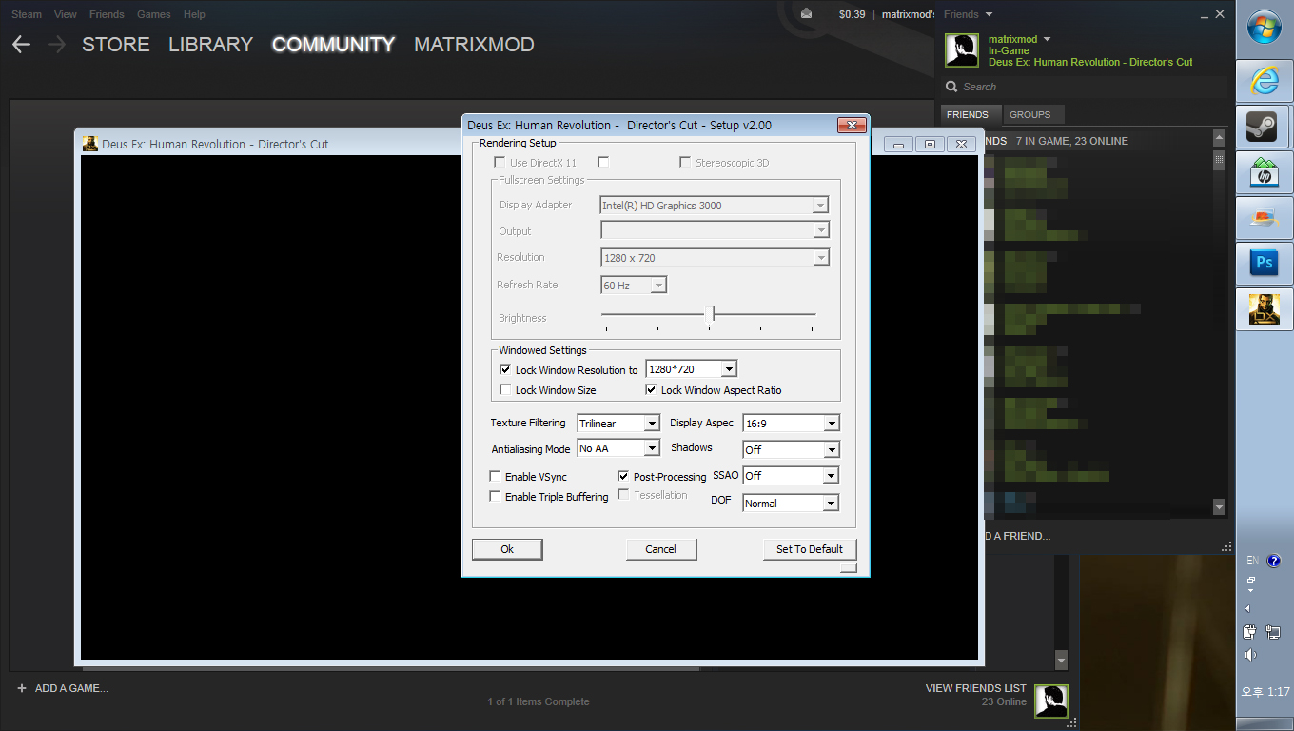The image size is (1294, 731).
Task: Switch to Steam via its taskbar icon
Action: click(1265, 127)
